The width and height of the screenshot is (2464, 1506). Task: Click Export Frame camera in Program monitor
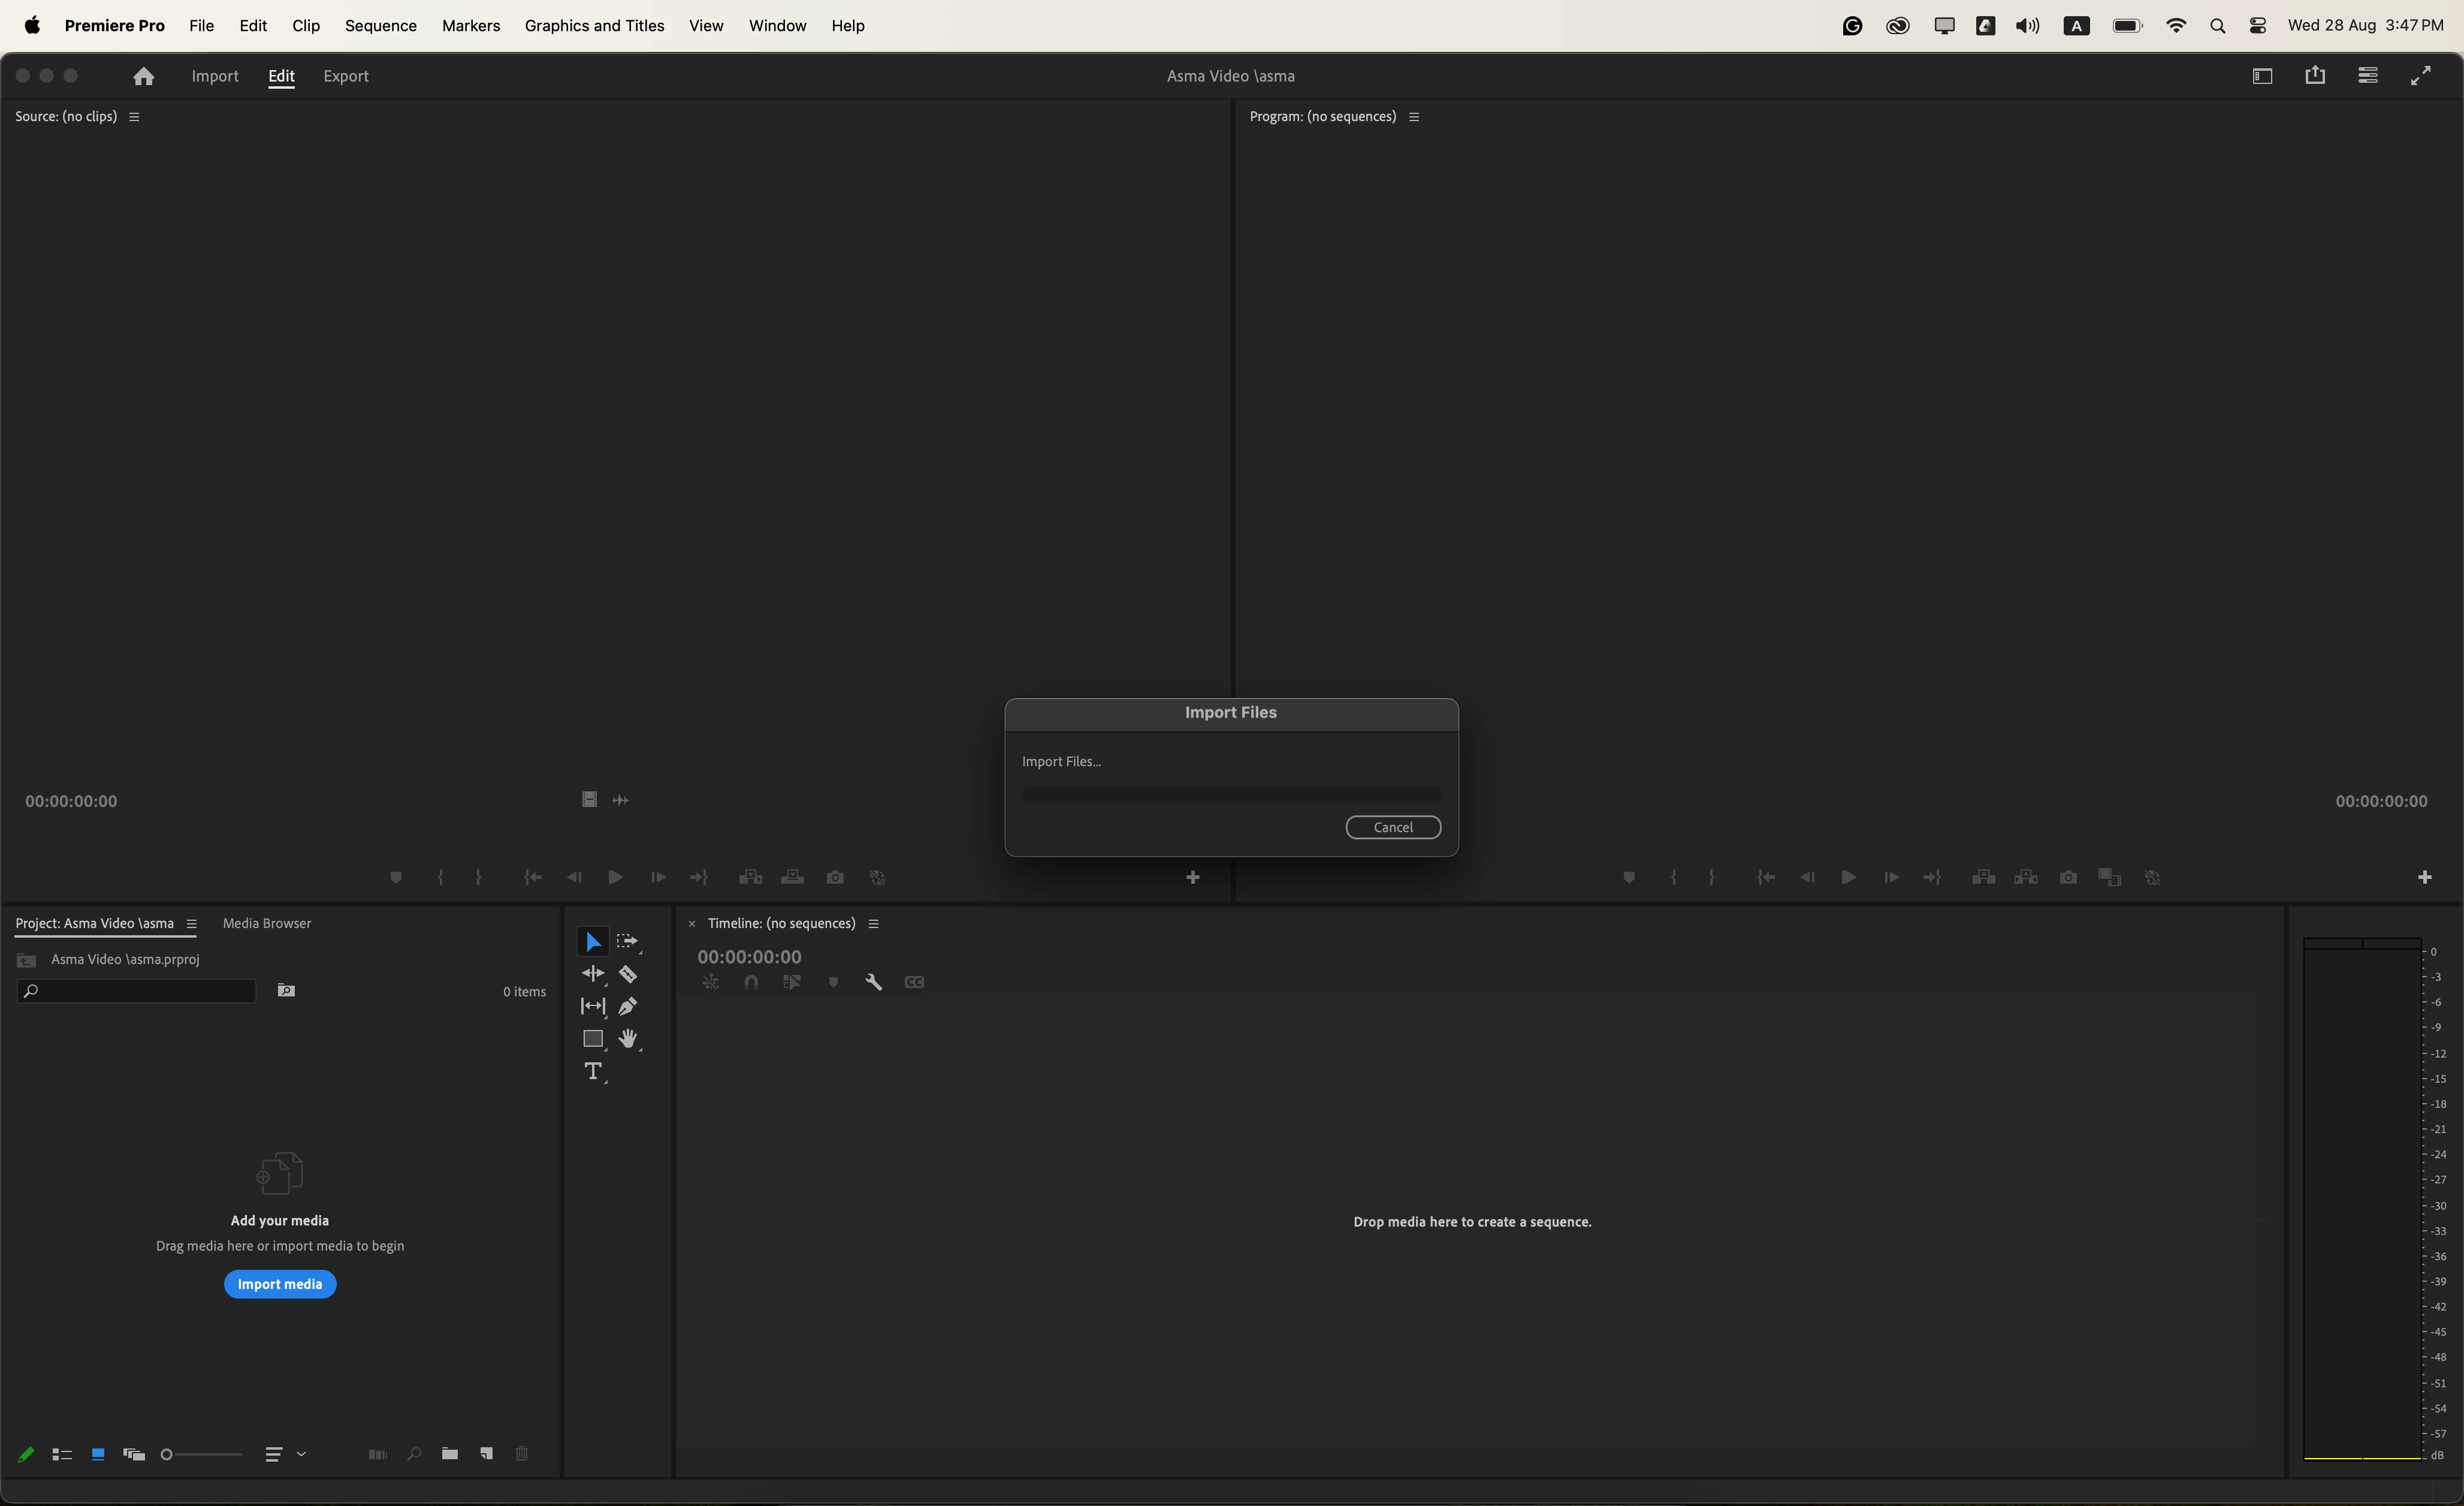coord(2068,878)
